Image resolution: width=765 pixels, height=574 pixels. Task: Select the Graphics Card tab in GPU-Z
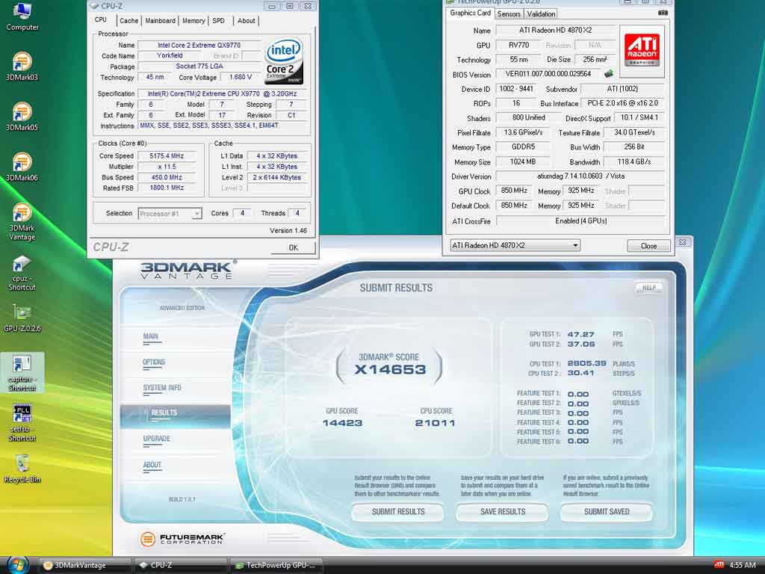(470, 13)
